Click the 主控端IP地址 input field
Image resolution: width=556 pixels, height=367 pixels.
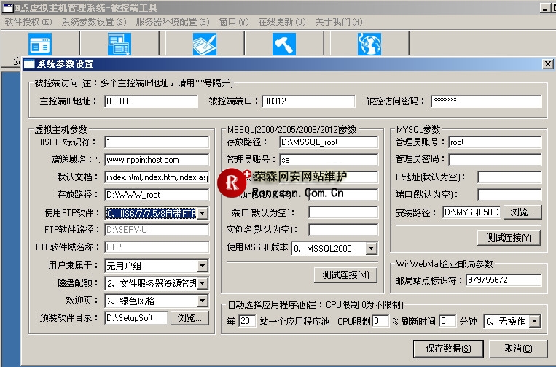point(150,101)
